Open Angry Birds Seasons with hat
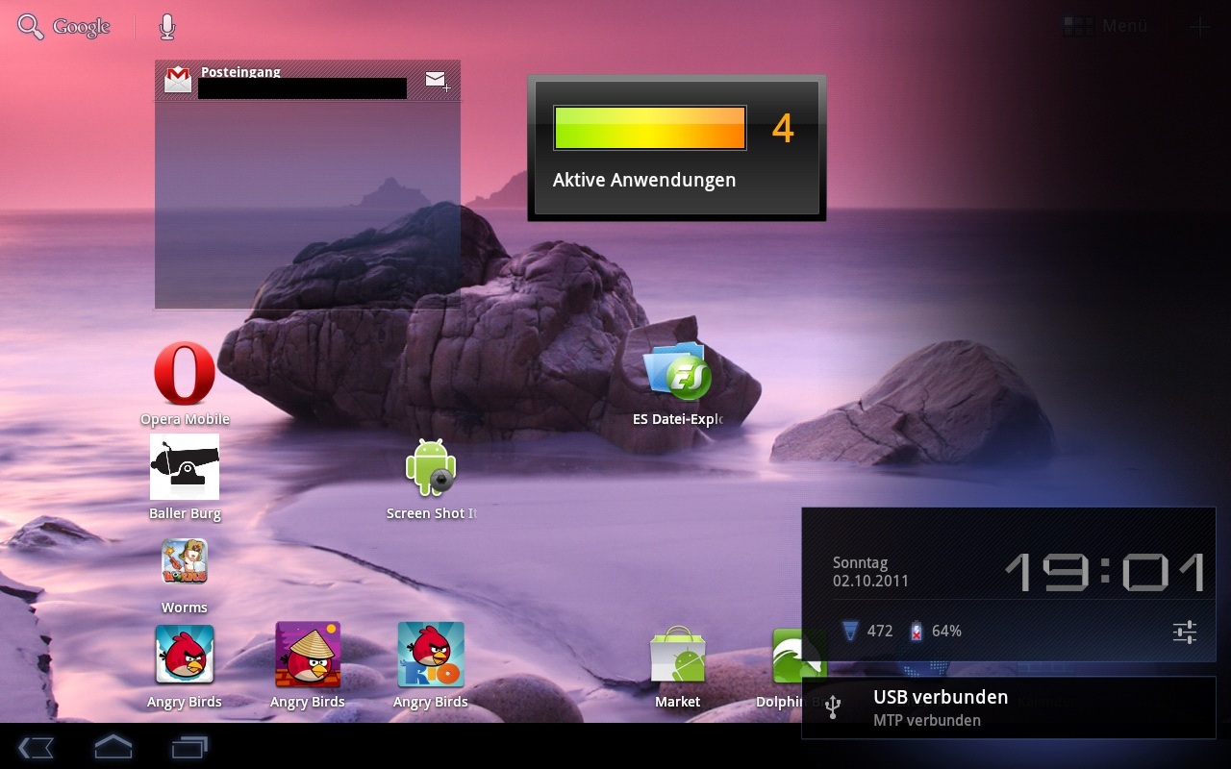 (x=308, y=666)
